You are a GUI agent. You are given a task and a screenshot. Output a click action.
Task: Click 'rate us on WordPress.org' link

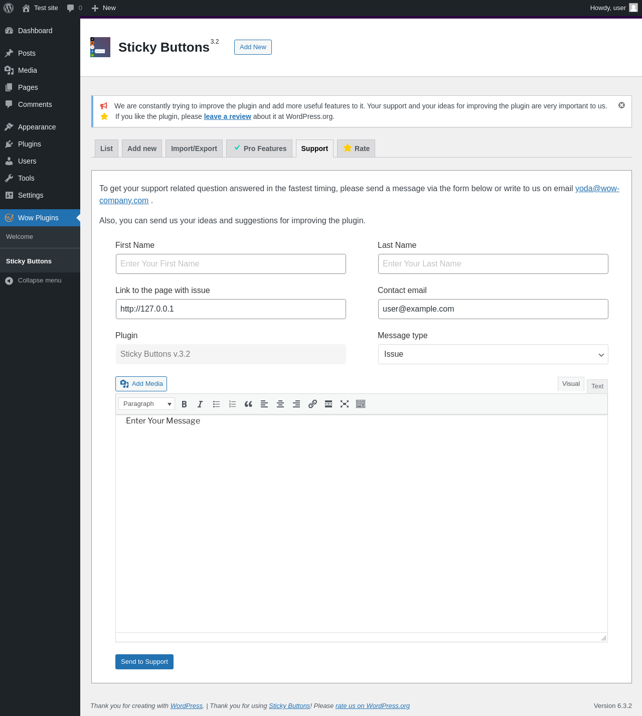pyautogui.click(x=373, y=705)
